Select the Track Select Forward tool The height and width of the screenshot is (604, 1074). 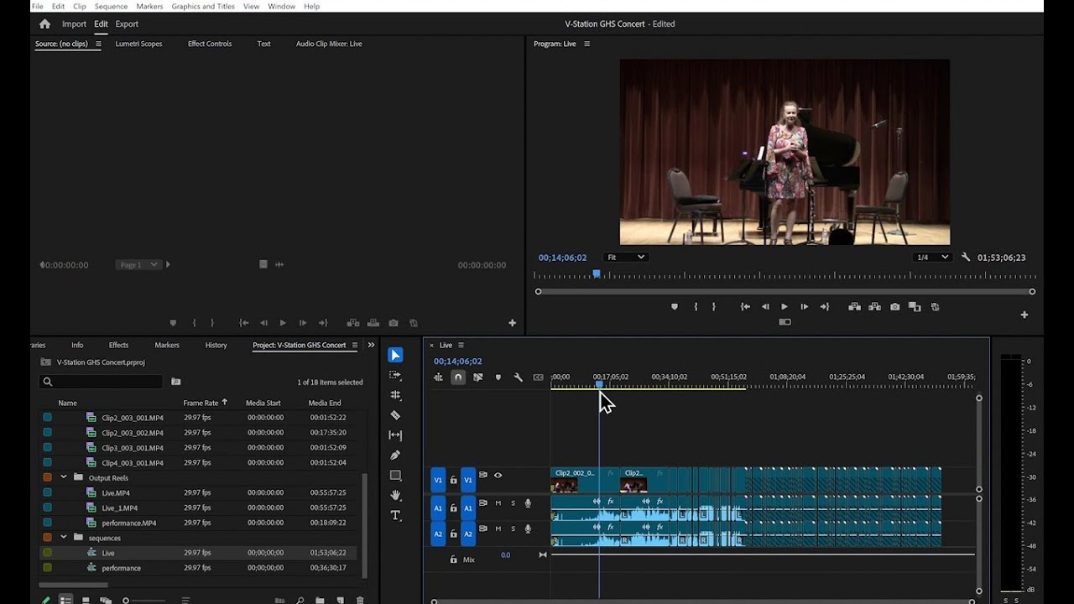(395, 375)
